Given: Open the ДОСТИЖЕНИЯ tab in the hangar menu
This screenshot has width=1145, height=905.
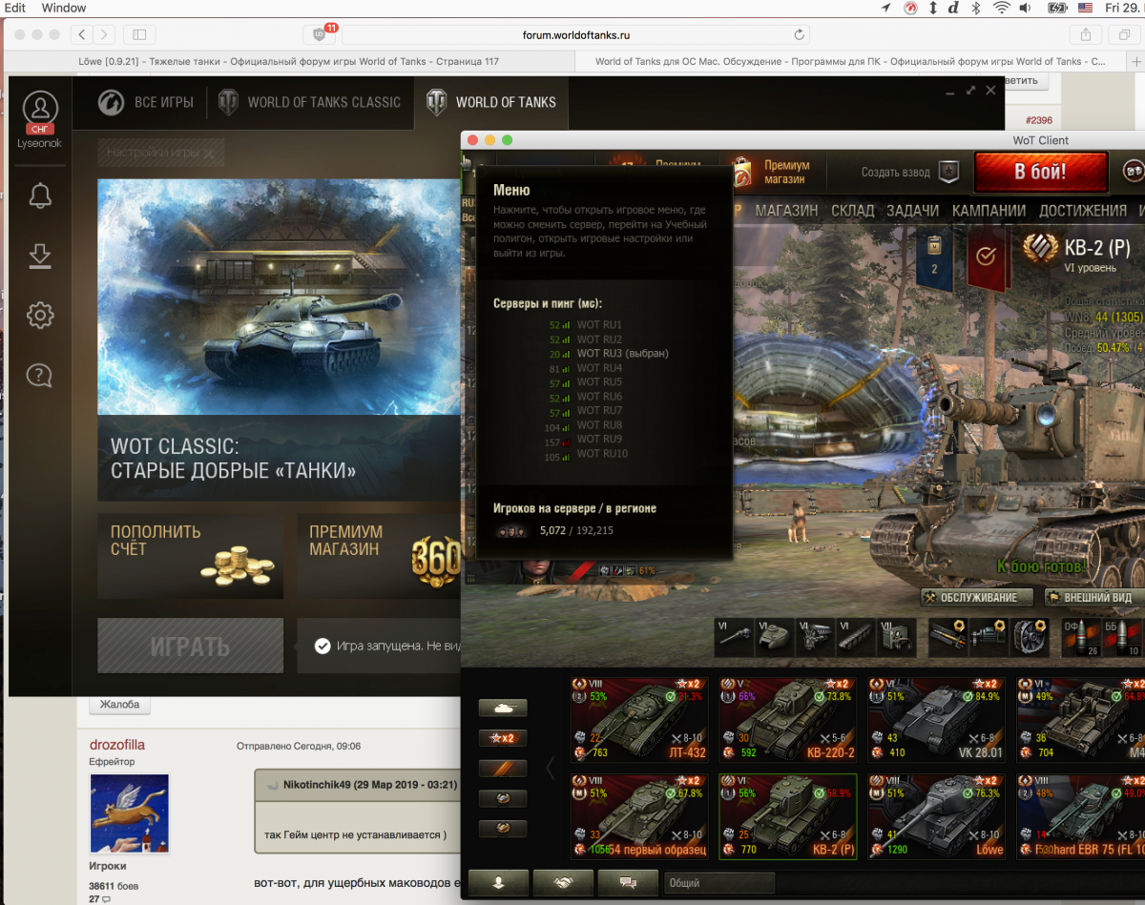Looking at the screenshot, I should point(1083,211).
